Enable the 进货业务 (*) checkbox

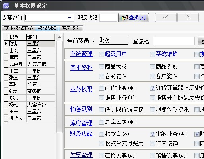tap(101, 88)
